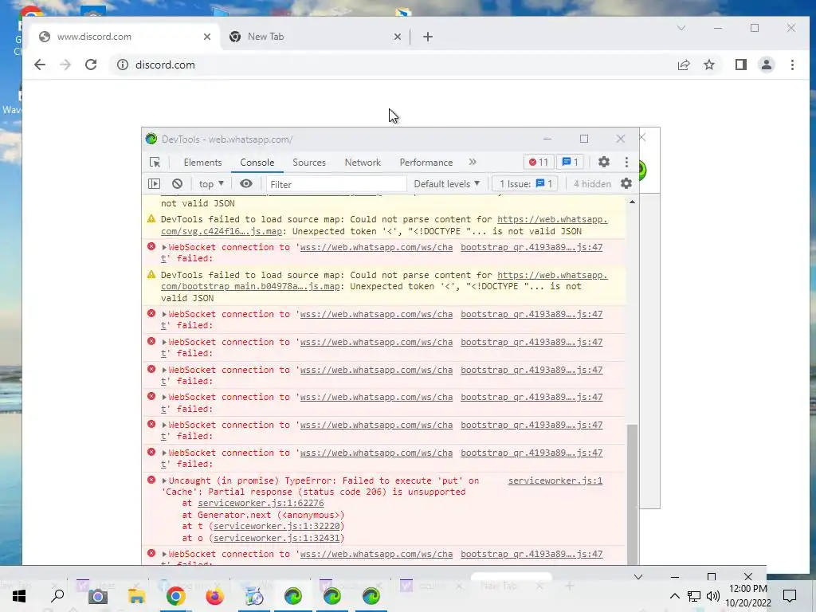Open the 1 Issue button in console toolbar
Viewport: 816px width, 612px height.
pos(526,184)
